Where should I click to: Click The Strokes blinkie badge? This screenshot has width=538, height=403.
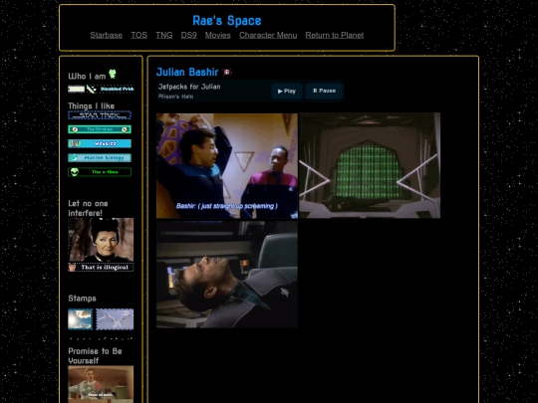click(100, 129)
